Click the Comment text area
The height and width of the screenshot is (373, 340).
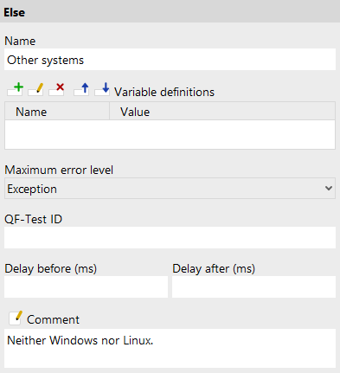coord(170,348)
